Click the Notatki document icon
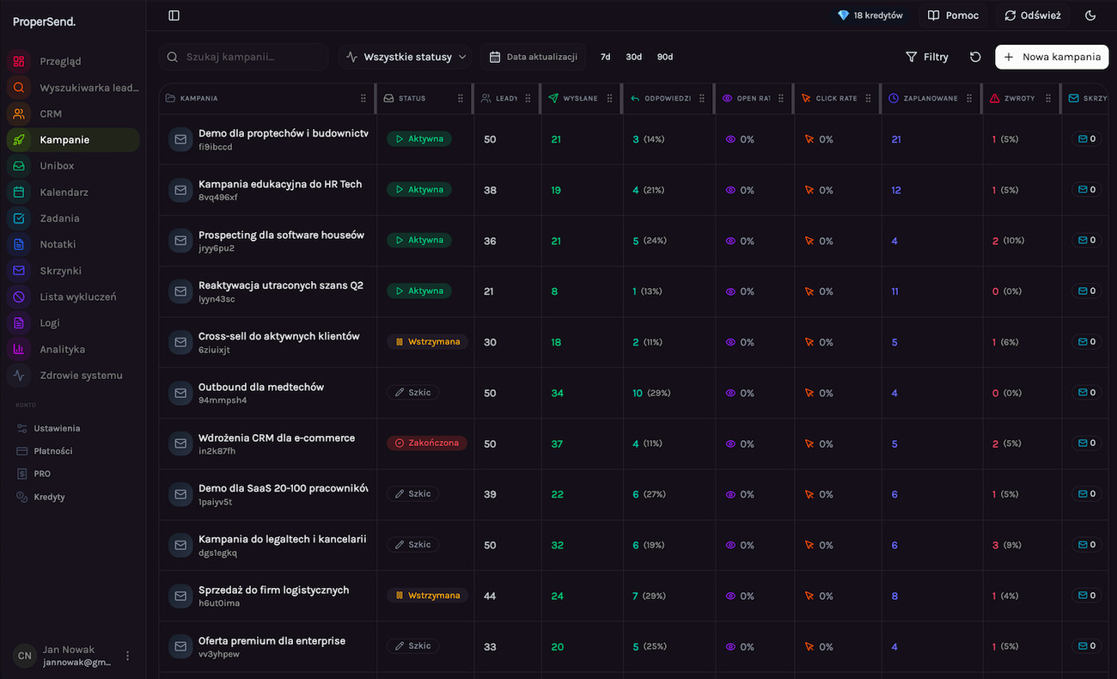 19,245
